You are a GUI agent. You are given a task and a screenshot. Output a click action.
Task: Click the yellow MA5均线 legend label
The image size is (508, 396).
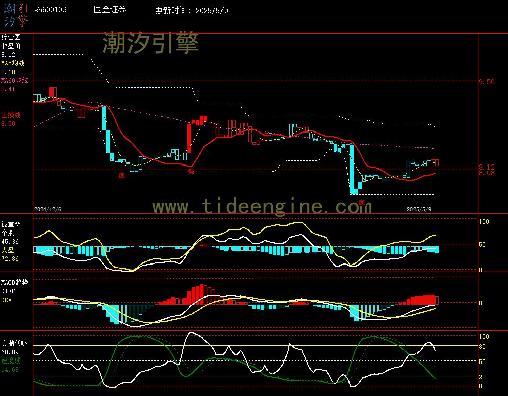click(13, 63)
